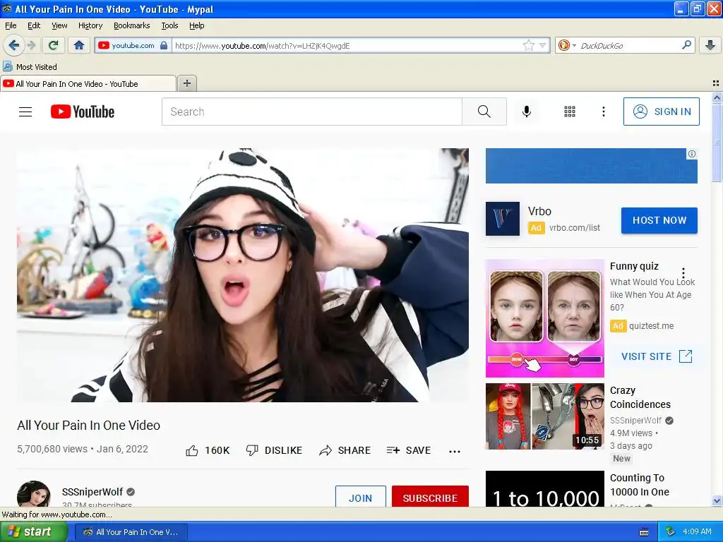Open the Help menu
Viewport: 723px width, 542px height.
tap(197, 25)
